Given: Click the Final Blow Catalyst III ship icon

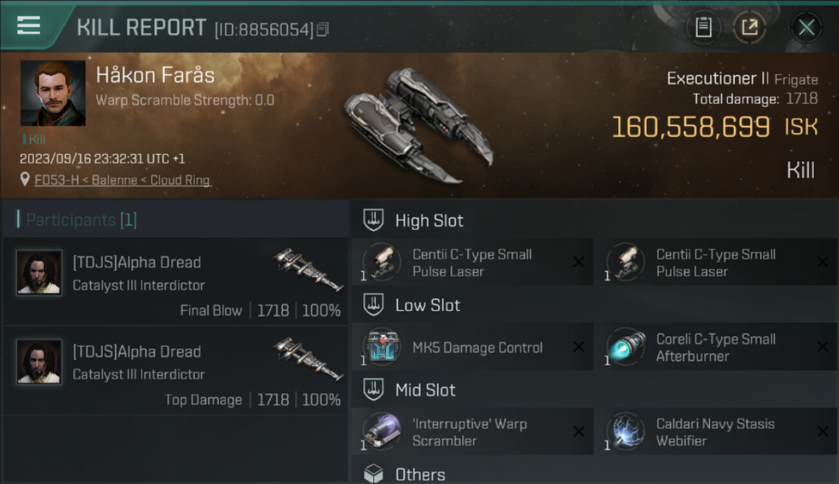Looking at the screenshot, I should [x=307, y=269].
